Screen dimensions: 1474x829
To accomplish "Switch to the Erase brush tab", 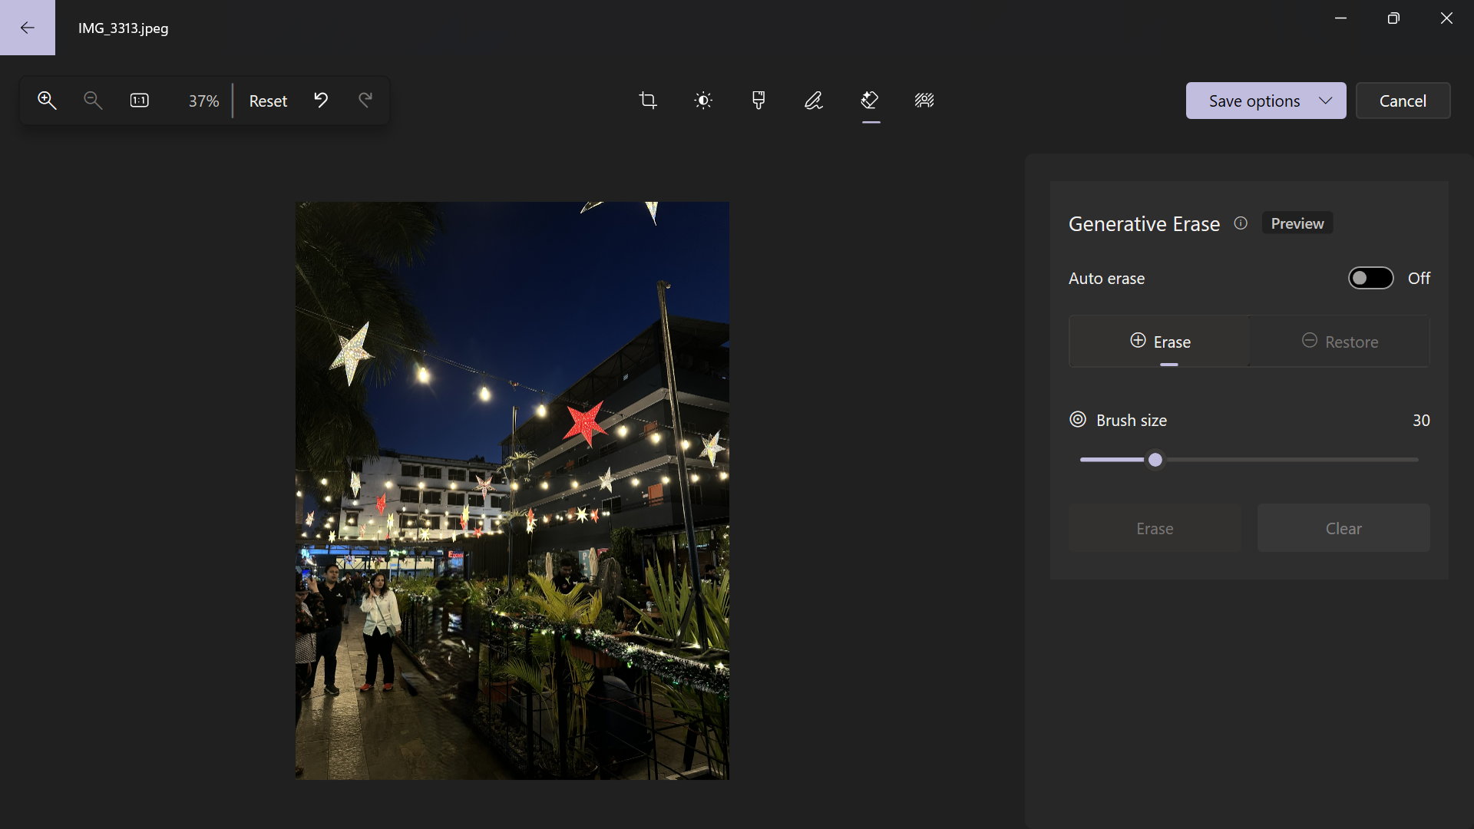I will click(1160, 342).
